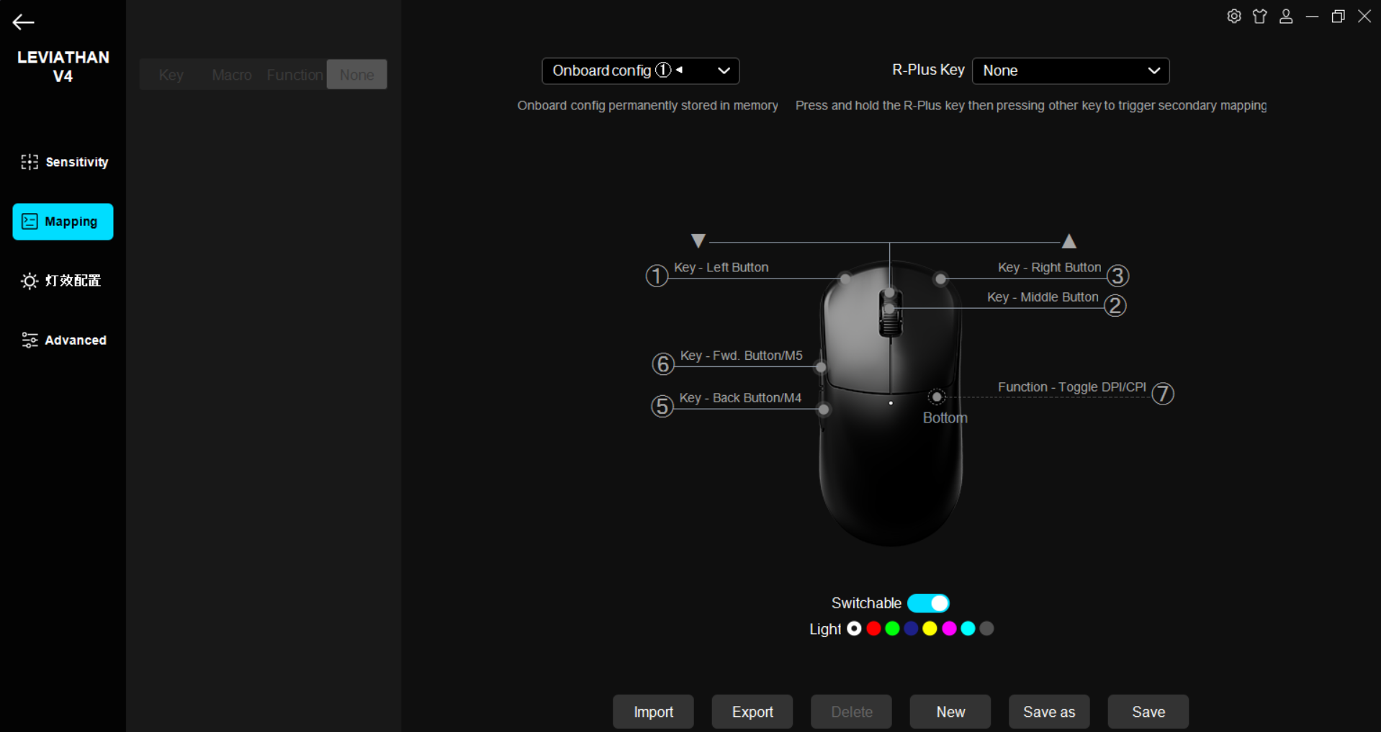
Task: Open the Sensitivity section
Action: coord(63,162)
